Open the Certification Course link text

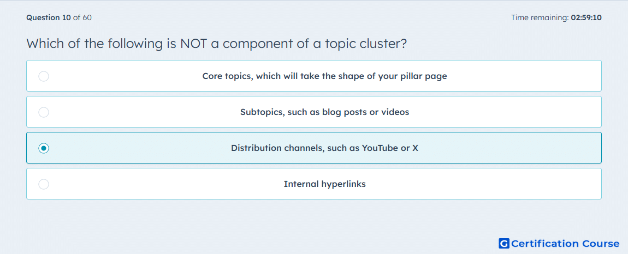565,243
